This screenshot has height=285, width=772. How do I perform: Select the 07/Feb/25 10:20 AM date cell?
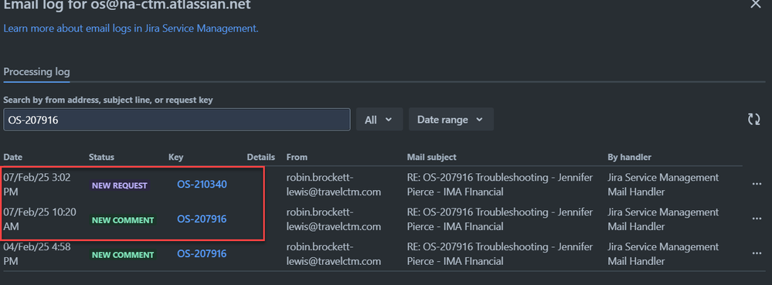(x=40, y=219)
